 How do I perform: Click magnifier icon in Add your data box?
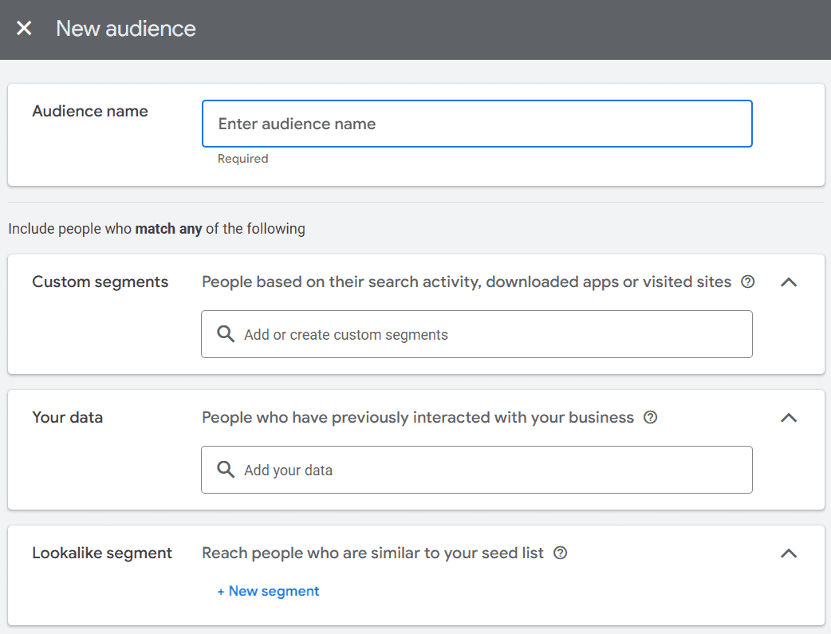(226, 470)
